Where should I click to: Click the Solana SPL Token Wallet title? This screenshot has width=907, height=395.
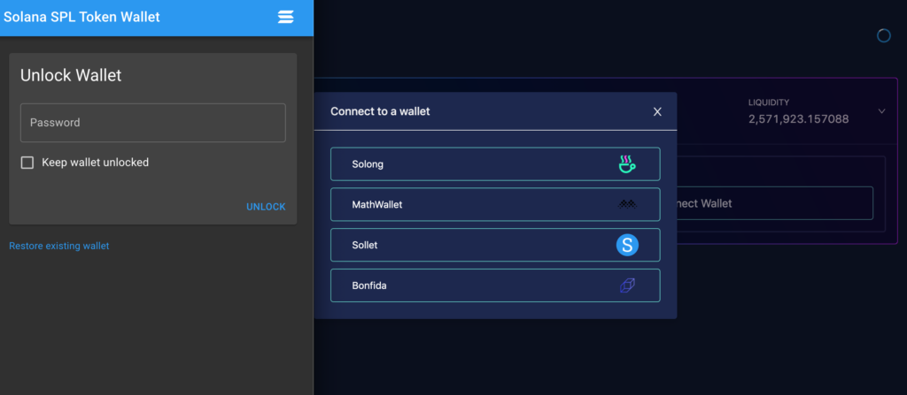(x=81, y=17)
